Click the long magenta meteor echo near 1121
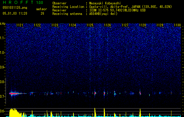The width and height of the screenshot is (184, 117). [16, 94]
